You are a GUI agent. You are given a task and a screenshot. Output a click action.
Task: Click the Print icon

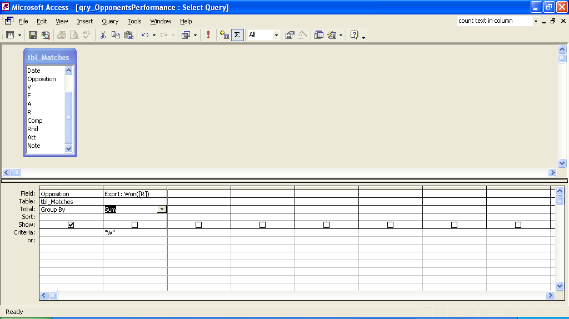(x=62, y=35)
